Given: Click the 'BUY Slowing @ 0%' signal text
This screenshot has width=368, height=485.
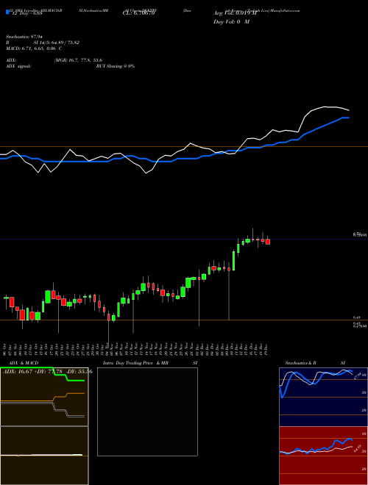Looking at the screenshot, I should pos(116,66).
